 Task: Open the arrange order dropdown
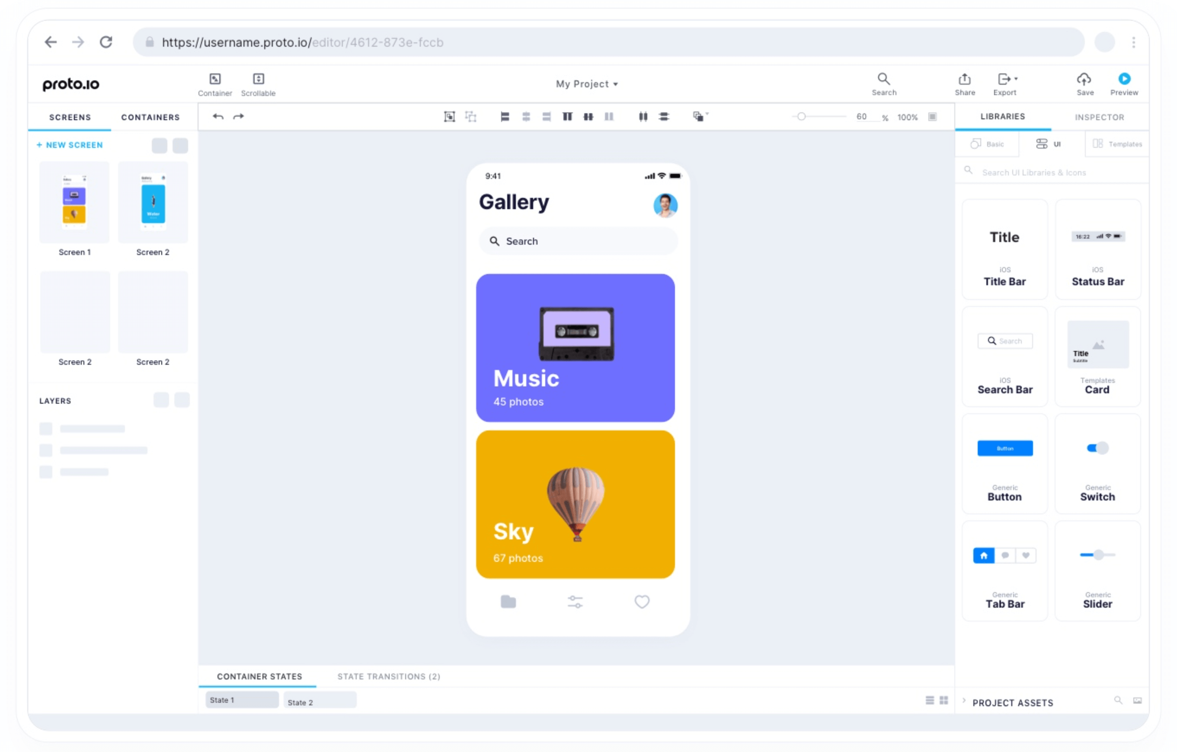pos(700,117)
